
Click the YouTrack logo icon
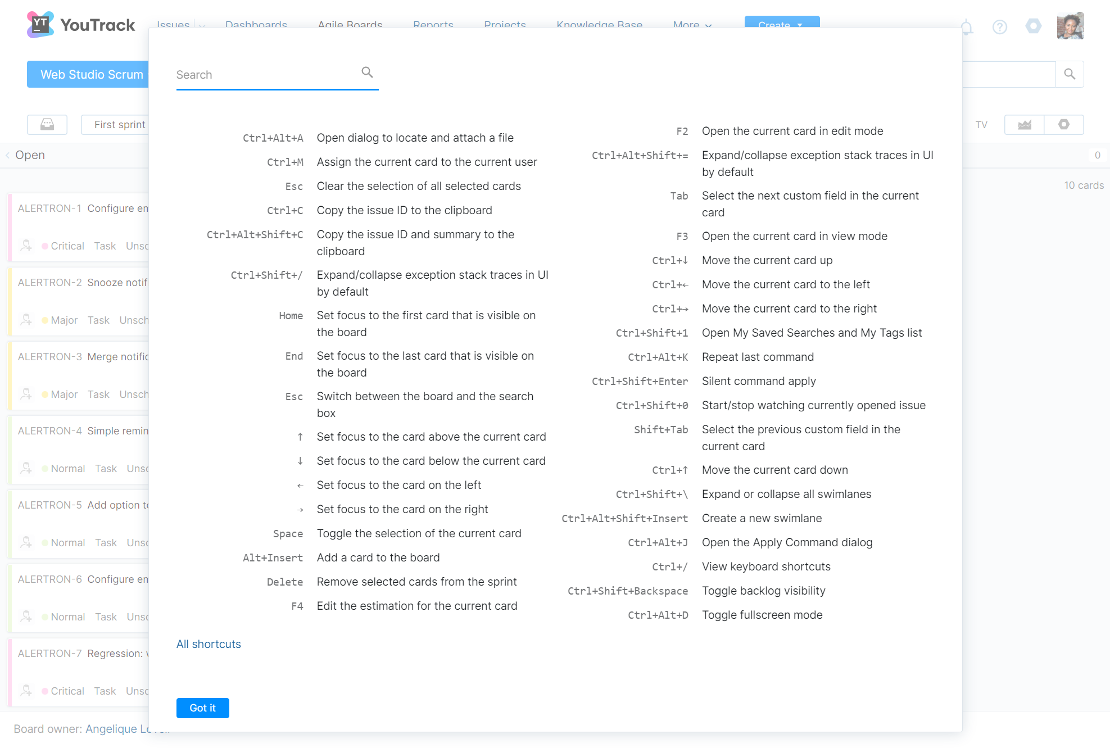click(x=40, y=25)
